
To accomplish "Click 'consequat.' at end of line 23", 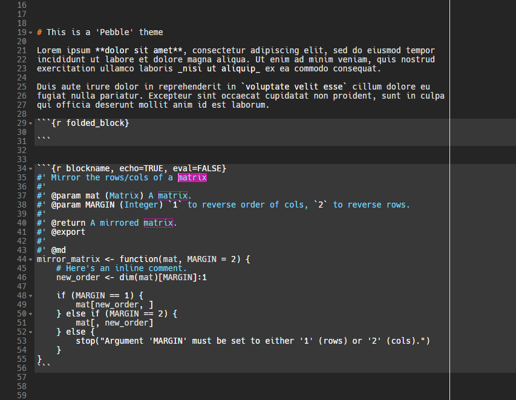I will [357, 68].
